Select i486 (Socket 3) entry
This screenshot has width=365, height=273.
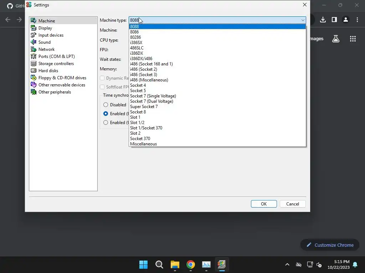coord(217,75)
